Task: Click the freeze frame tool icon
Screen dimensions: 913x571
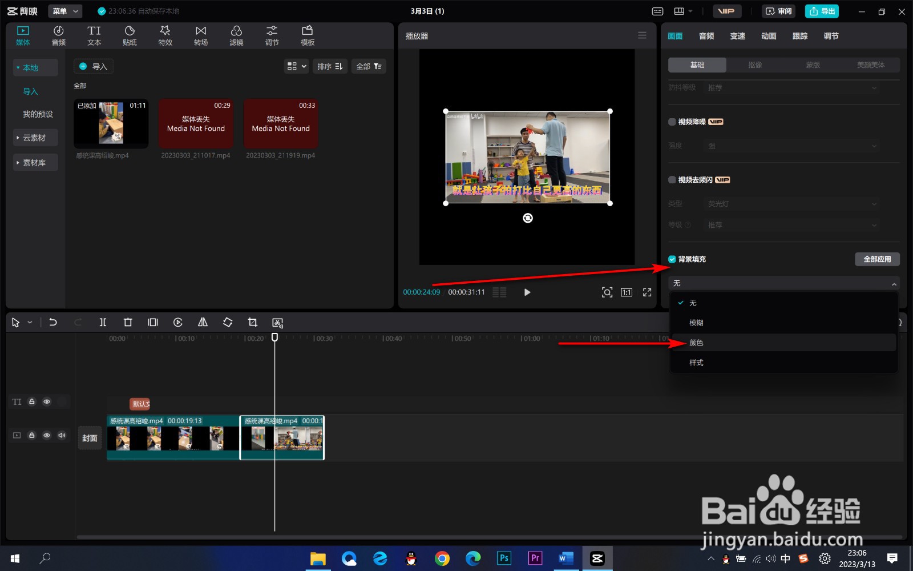Action: click(153, 322)
